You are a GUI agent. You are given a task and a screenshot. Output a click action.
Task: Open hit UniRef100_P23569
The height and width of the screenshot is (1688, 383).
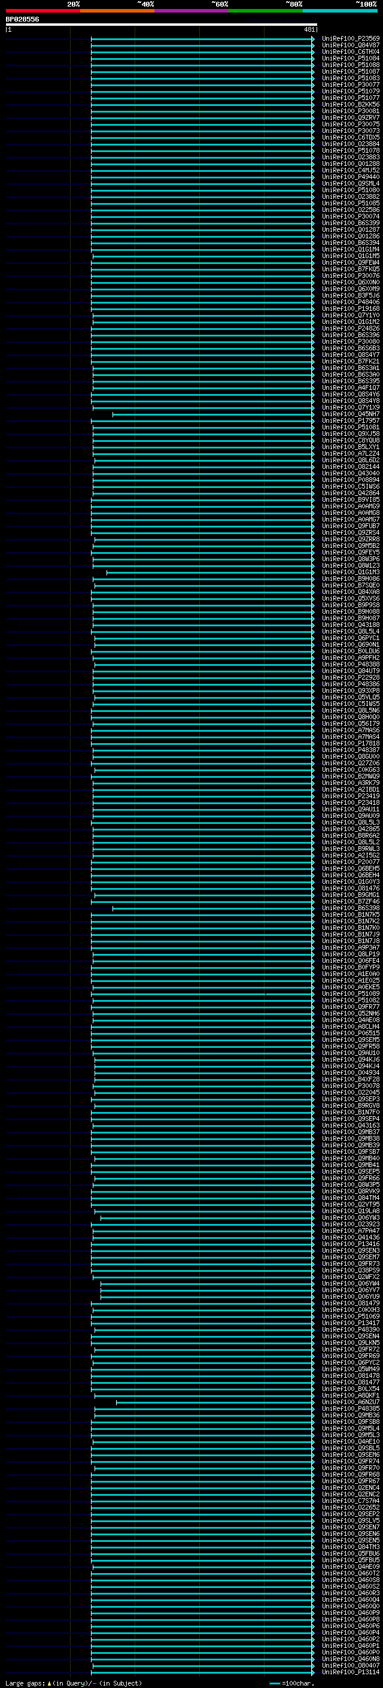tap(351, 39)
